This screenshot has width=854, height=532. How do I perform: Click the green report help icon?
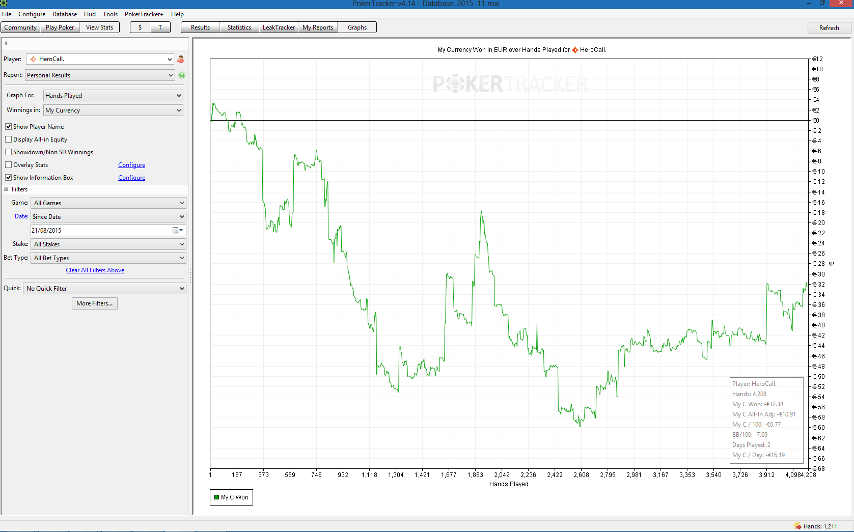[182, 75]
